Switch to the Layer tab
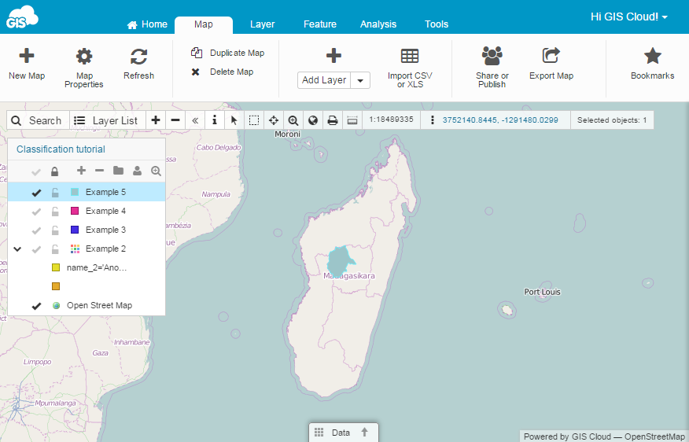 click(263, 24)
